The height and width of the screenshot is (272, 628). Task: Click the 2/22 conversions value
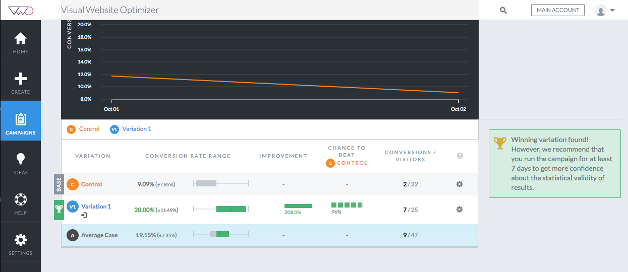pyautogui.click(x=411, y=184)
